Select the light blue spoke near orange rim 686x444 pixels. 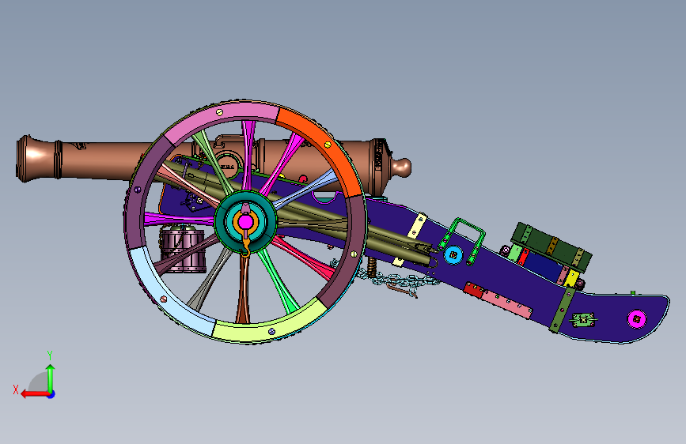coord(306,190)
